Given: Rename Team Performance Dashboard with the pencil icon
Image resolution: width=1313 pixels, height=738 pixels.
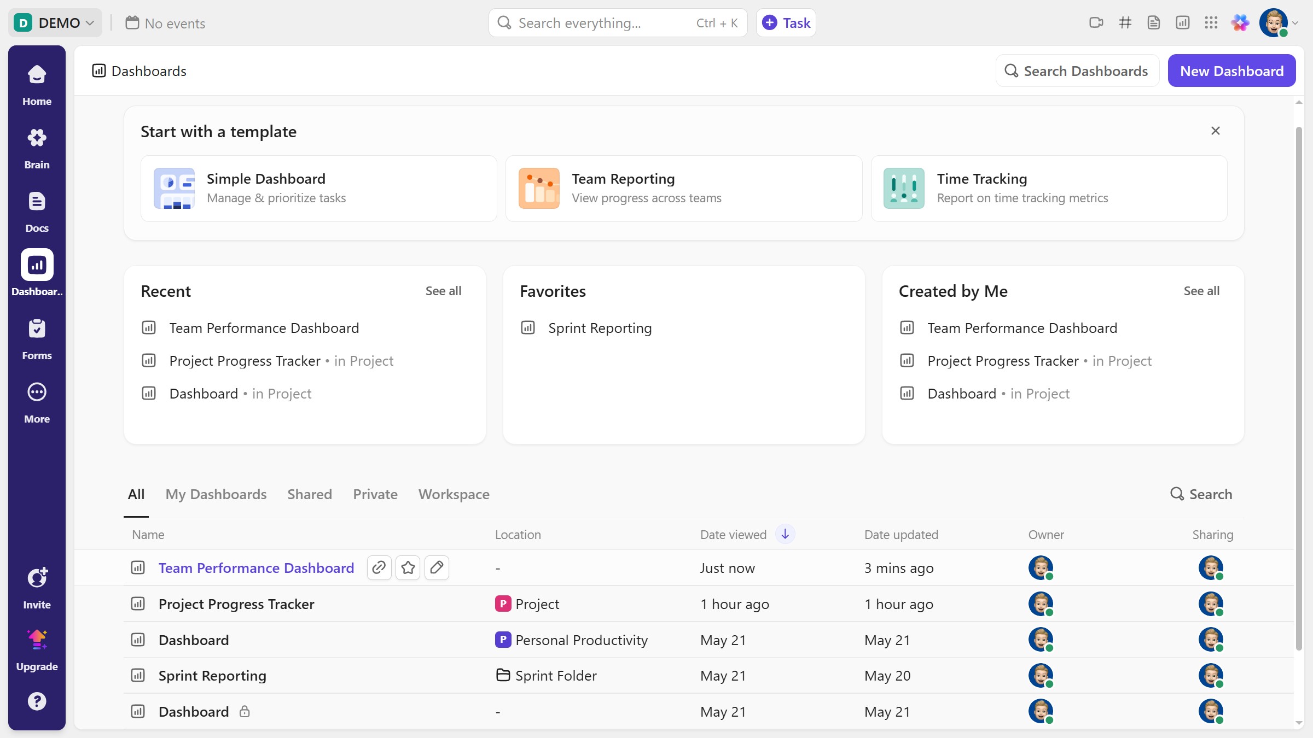Looking at the screenshot, I should click(x=437, y=567).
